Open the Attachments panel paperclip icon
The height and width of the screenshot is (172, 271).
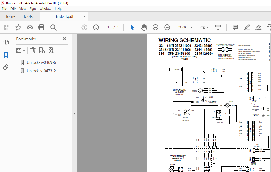click(x=6, y=67)
